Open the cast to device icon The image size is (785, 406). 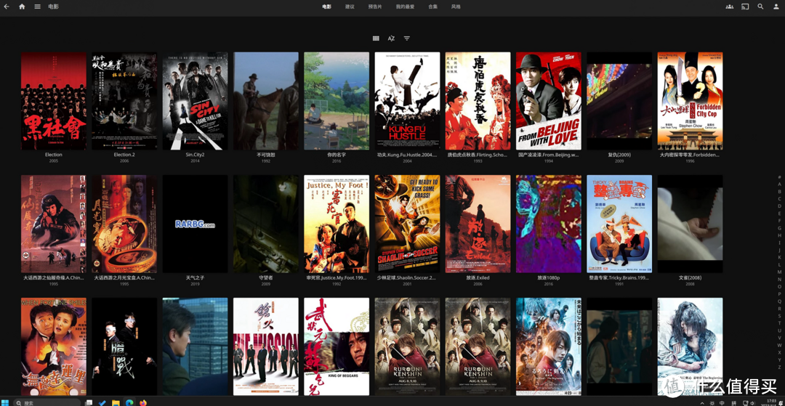[x=745, y=7]
